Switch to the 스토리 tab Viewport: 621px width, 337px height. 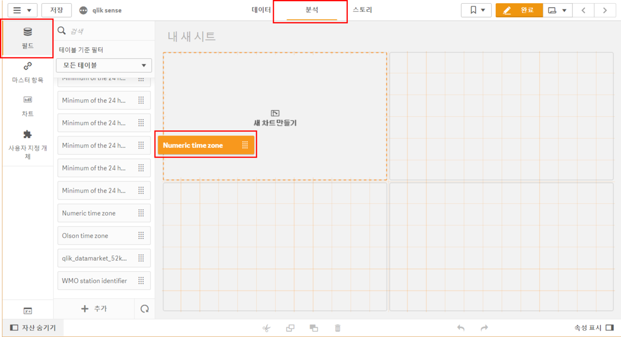coord(362,10)
